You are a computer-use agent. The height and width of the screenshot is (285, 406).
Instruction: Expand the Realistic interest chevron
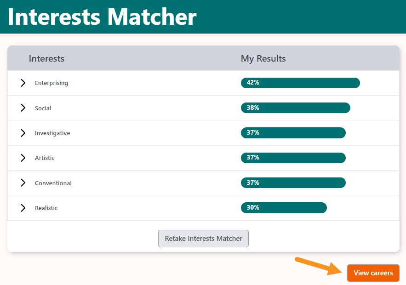[x=23, y=208]
